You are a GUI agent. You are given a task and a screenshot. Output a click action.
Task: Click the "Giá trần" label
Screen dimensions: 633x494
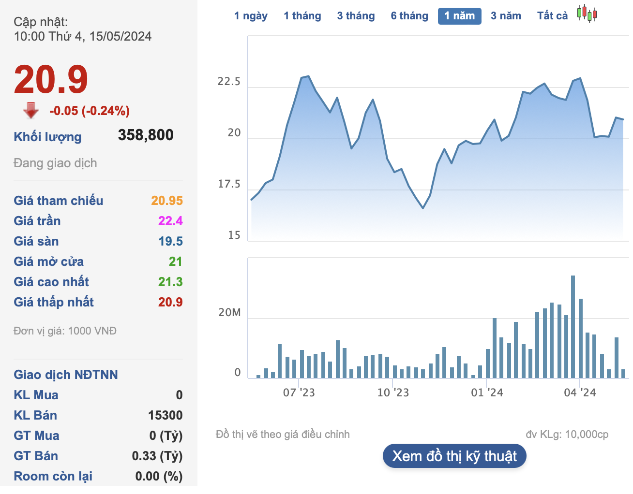tap(37, 221)
